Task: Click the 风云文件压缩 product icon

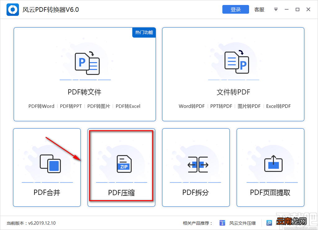Action: tap(222, 223)
